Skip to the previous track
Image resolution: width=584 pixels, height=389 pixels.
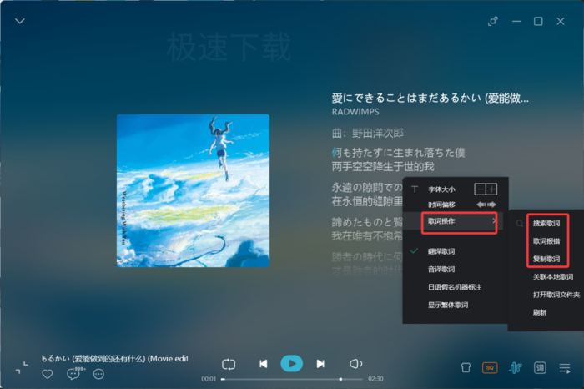(263, 364)
